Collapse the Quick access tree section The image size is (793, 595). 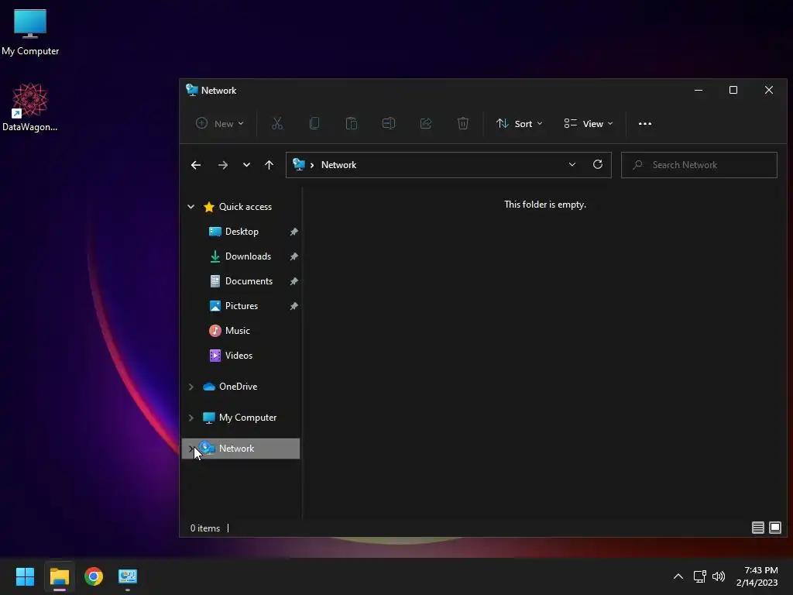tap(191, 206)
